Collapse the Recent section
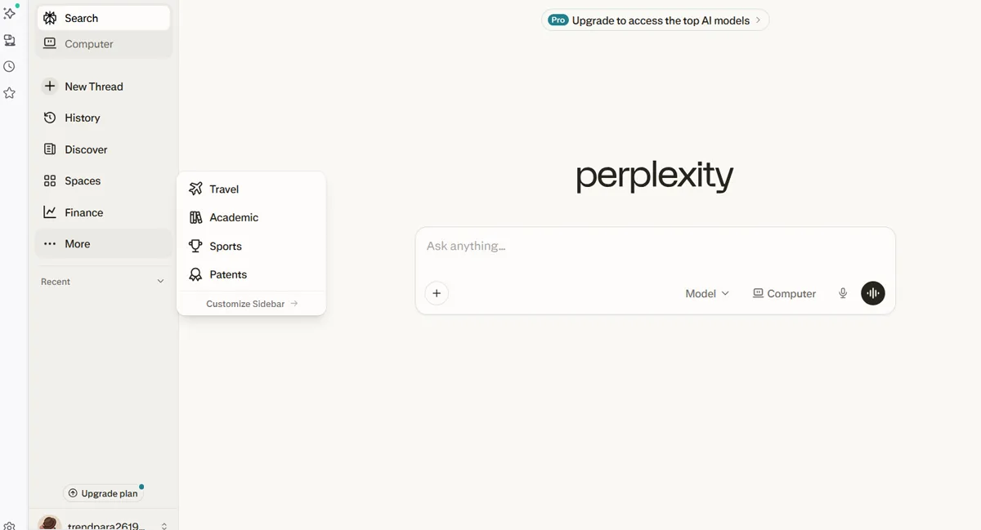981x530 pixels. (x=160, y=280)
